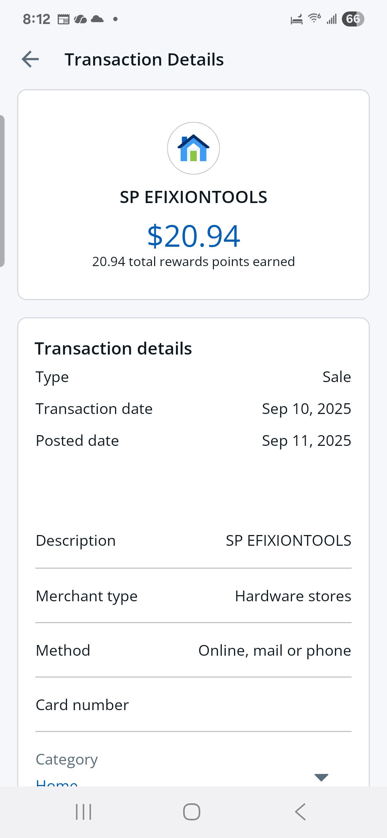
Task: Tap the Description row value
Action: pos(288,541)
